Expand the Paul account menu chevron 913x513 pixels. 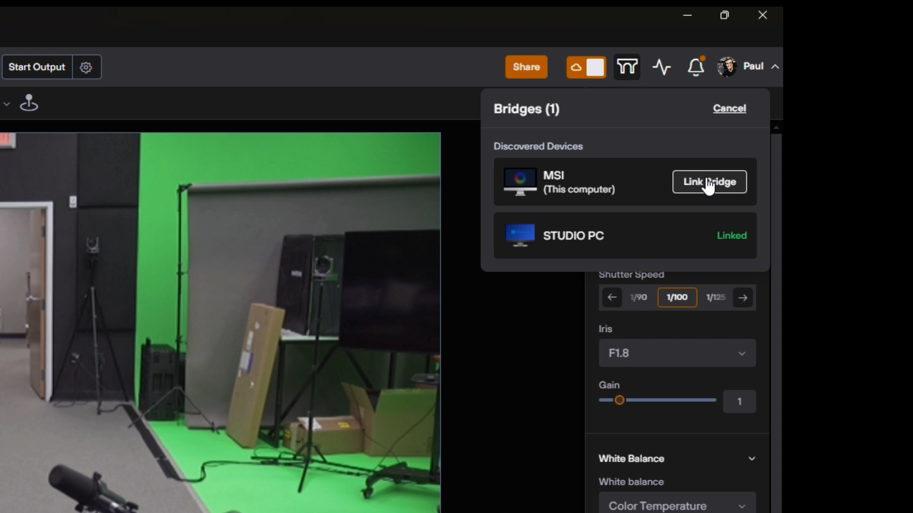tap(775, 66)
